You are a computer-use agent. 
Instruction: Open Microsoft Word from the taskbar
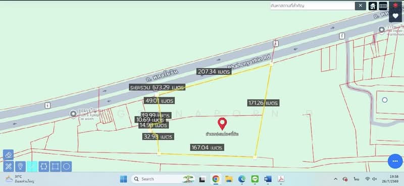click(268, 179)
